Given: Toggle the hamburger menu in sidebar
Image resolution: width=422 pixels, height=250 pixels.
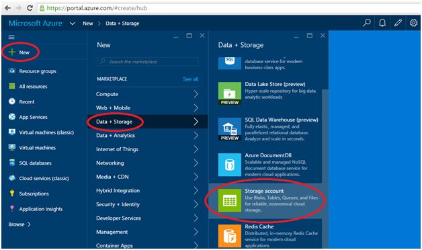Looking at the screenshot, I should (x=11, y=37).
